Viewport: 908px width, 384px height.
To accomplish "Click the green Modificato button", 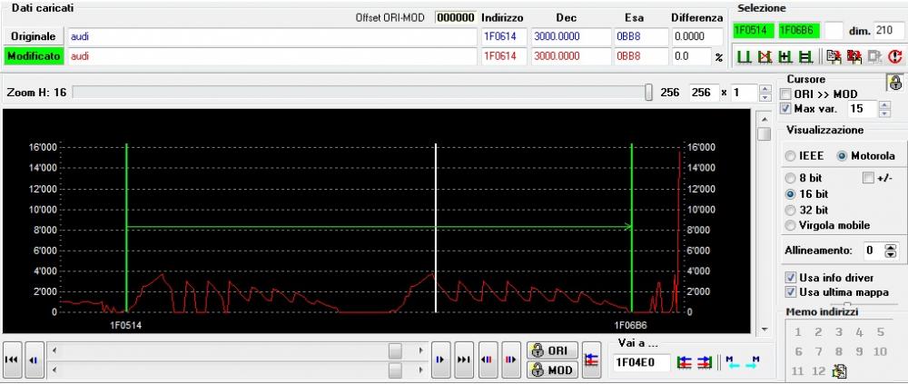I will coord(33,56).
